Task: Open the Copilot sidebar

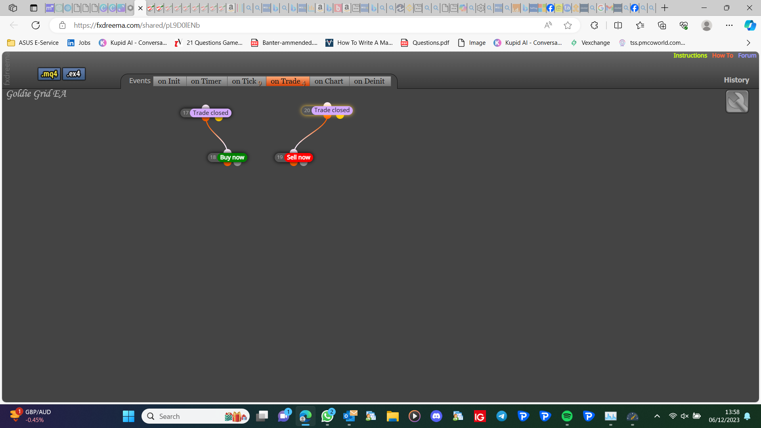Action: [x=750, y=25]
